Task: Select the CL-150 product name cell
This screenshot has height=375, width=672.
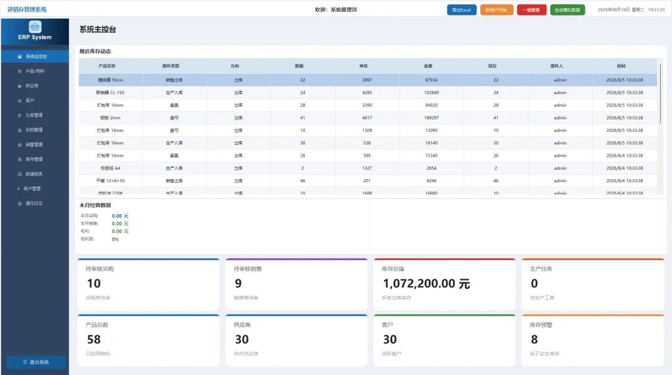Action: (111, 93)
